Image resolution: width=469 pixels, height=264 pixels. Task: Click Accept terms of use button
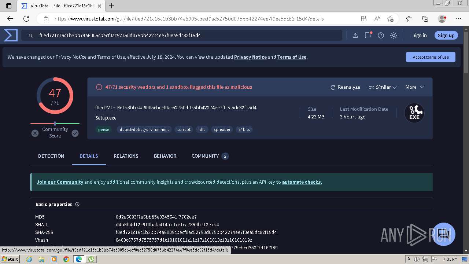(431, 57)
